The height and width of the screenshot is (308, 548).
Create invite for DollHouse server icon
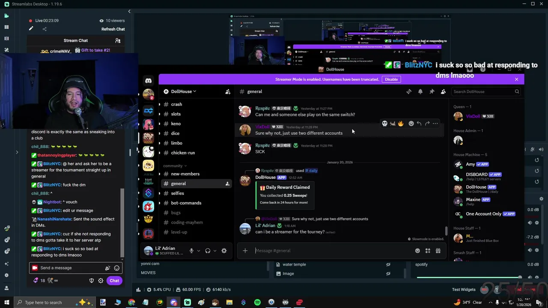point(228,92)
